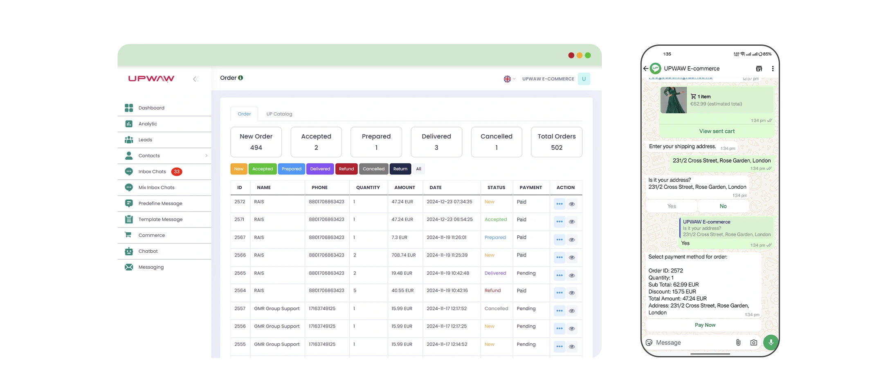Expand the Contacts submenu chevron
The width and height of the screenshot is (892, 390).
tap(206, 156)
